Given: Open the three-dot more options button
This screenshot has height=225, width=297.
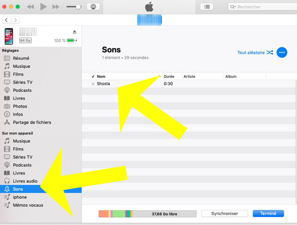Looking at the screenshot, I should coord(282,52).
